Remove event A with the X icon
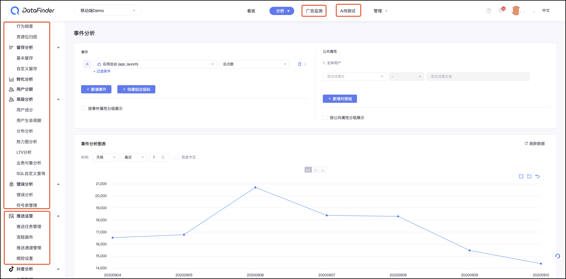This screenshot has width=566, height=279. pyautogui.click(x=305, y=64)
